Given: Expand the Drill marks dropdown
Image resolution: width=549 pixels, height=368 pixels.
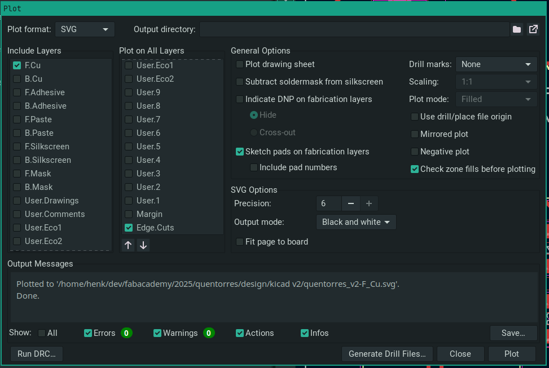Looking at the screenshot, I should [x=496, y=64].
